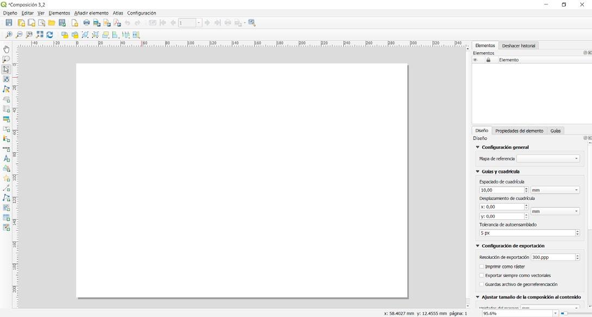The width and height of the screenshot is (592, 317).
Task: Select the Edit nodes tool
Action: (6, 89)
